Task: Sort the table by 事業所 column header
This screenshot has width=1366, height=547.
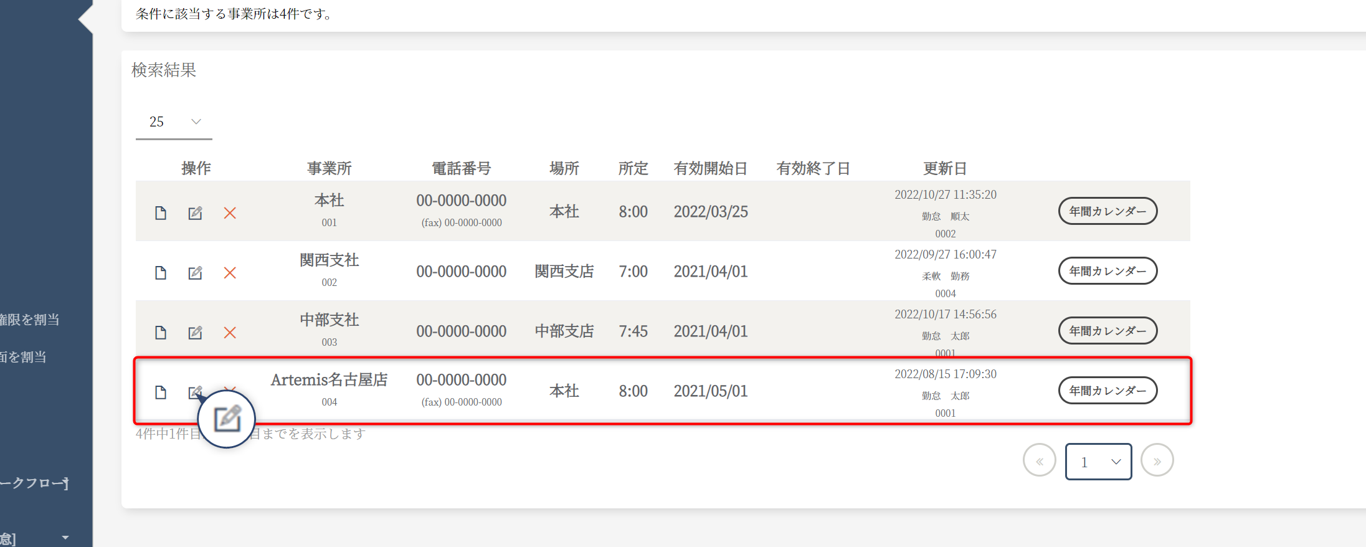Action: [329, 168]
